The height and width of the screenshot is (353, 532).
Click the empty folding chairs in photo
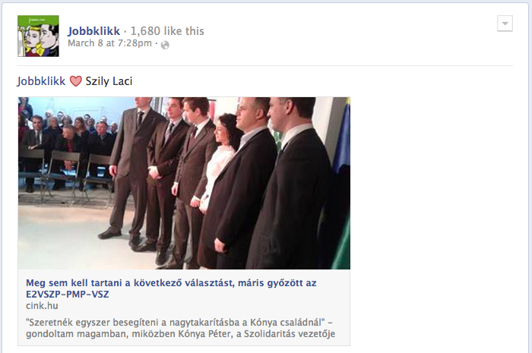[x=66, y=175]
